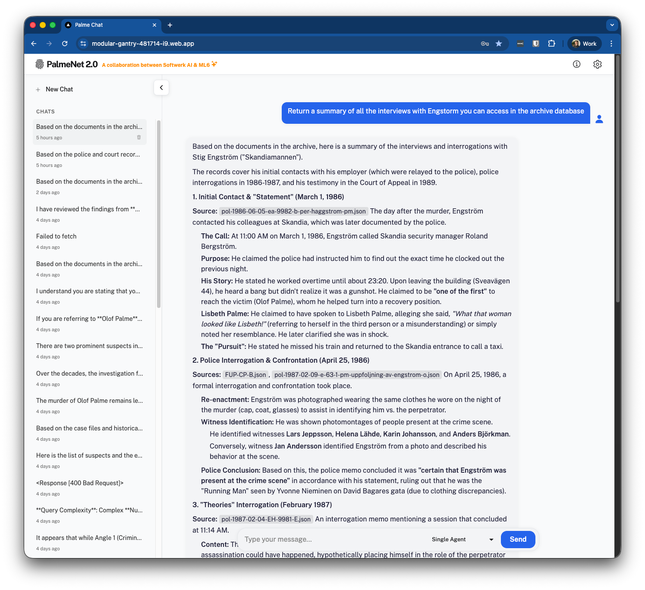The height and width of the screenshot is (590, 645).
Task: Go back using the navigation arrow
Action: tap(34, 44)
